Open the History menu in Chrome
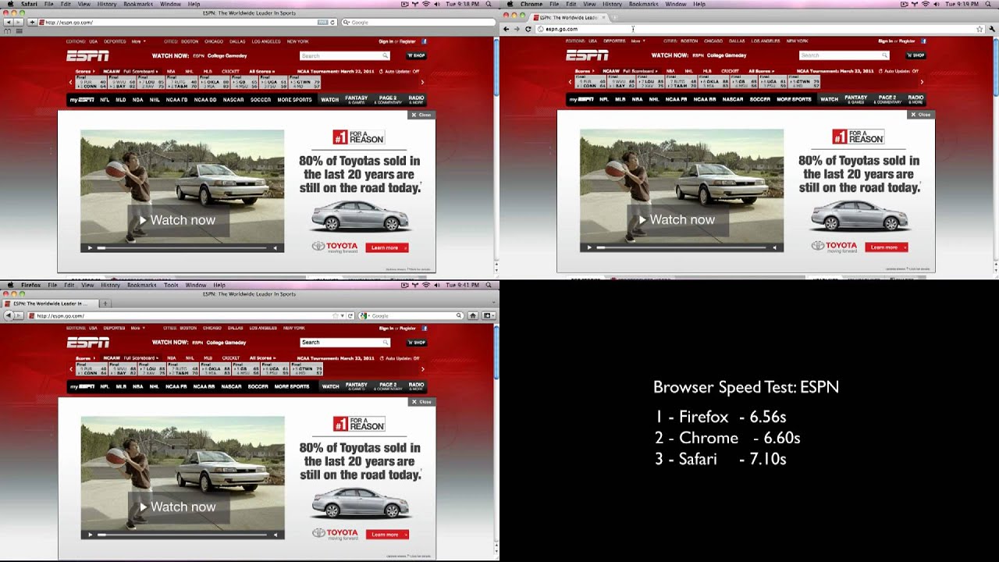This screenshot has height=562, width=999. 612,4
